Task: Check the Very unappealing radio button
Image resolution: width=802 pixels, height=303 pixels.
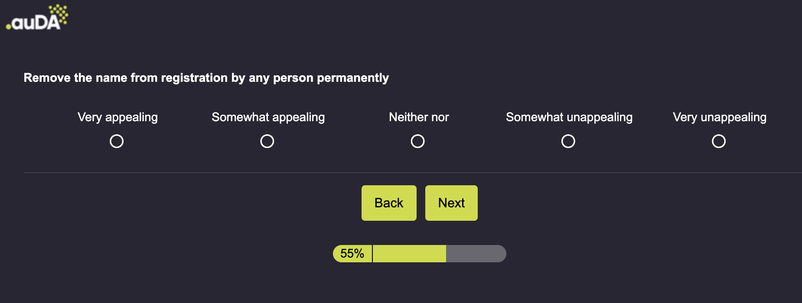Action: tap(718, 141)
